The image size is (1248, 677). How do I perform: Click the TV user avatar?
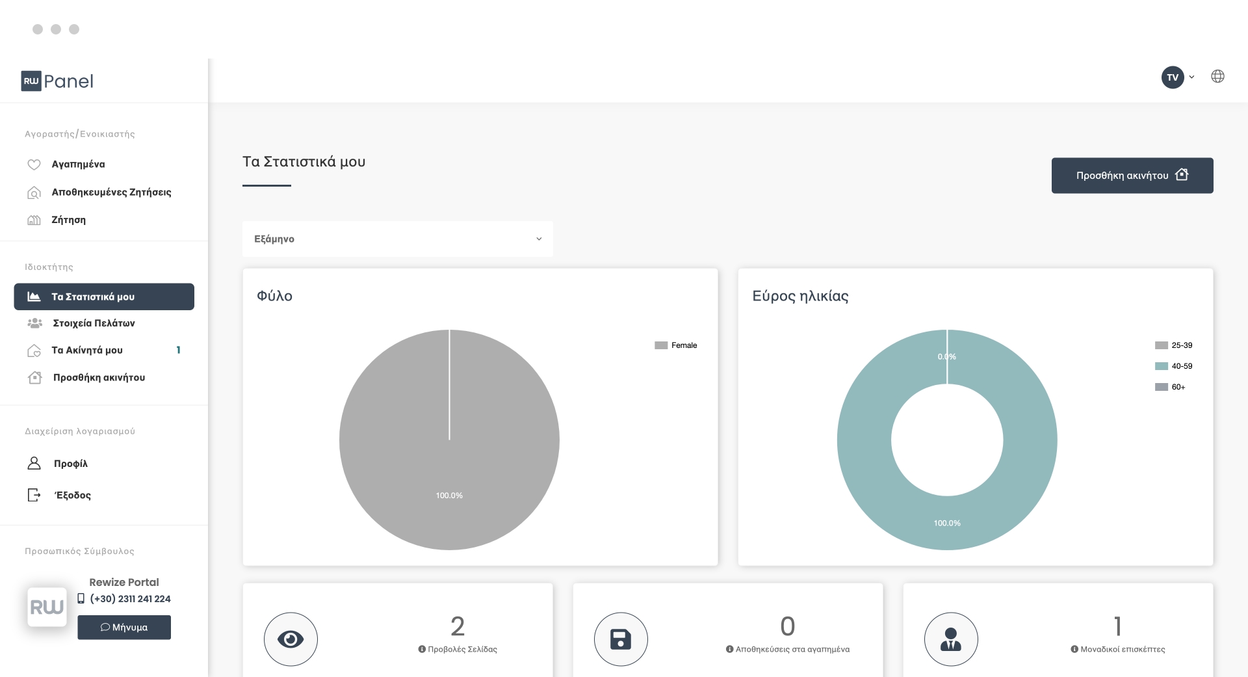tap(1173, 77)
